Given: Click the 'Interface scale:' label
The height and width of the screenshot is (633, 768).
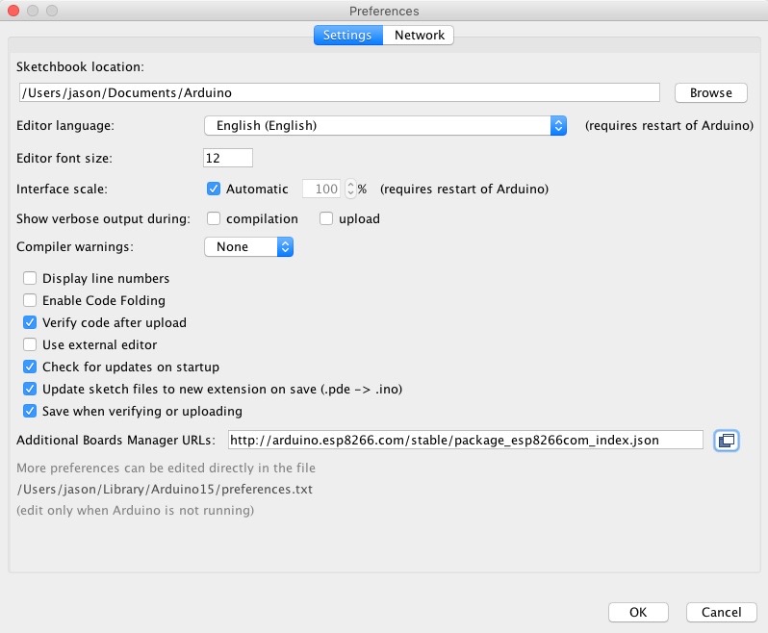Looking at the screenshot, I should point(62,189).
